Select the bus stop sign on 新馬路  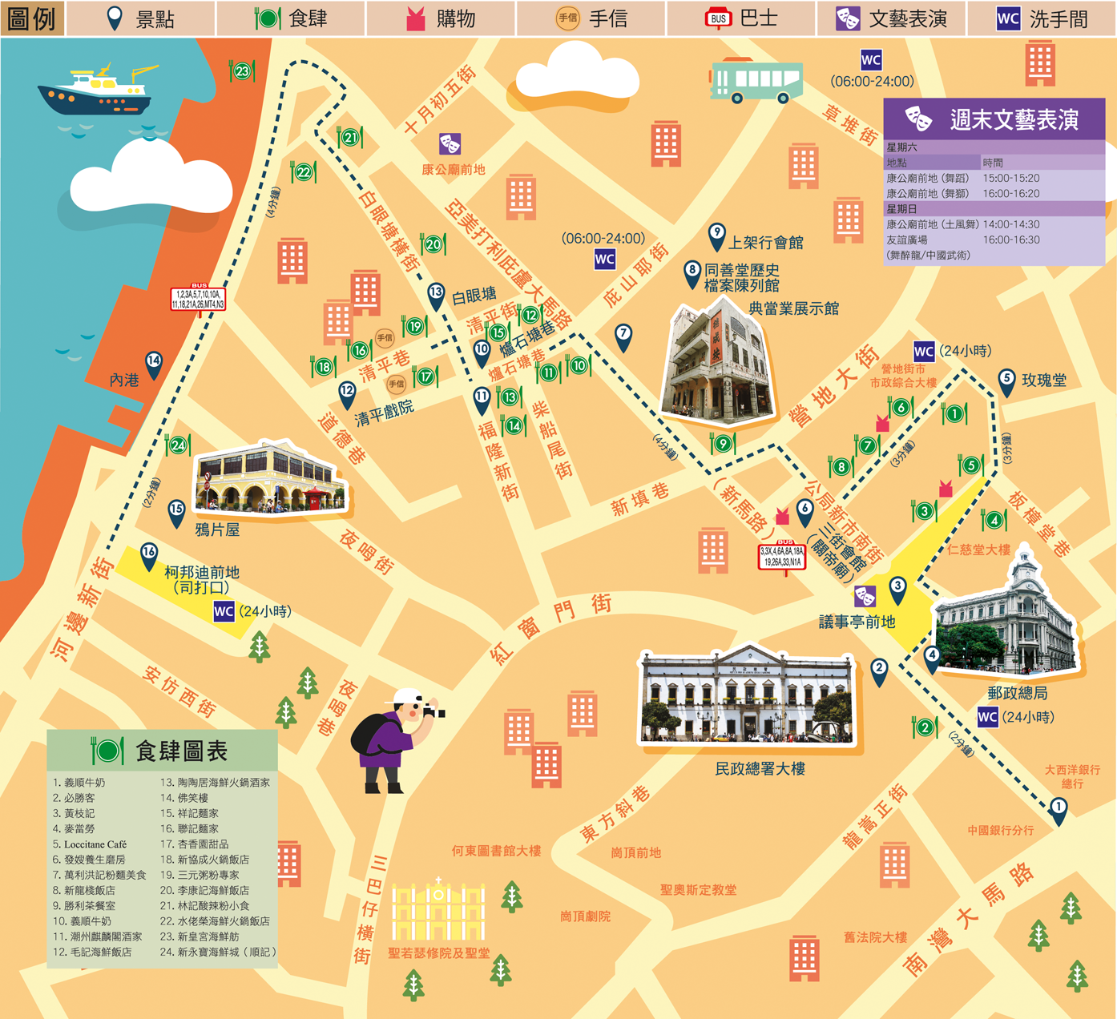tap(782, 556)
